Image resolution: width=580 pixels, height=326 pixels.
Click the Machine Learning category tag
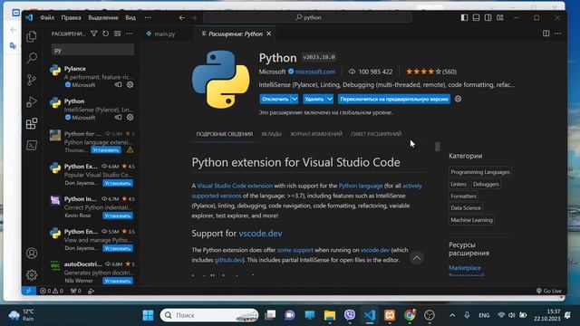tap(471, 220)
